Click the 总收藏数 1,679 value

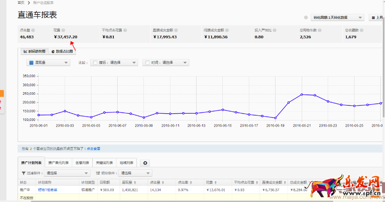(351, 37)
